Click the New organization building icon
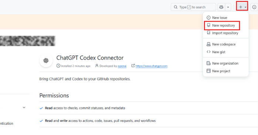Screen dimensions: 258x135 (208, 63)
